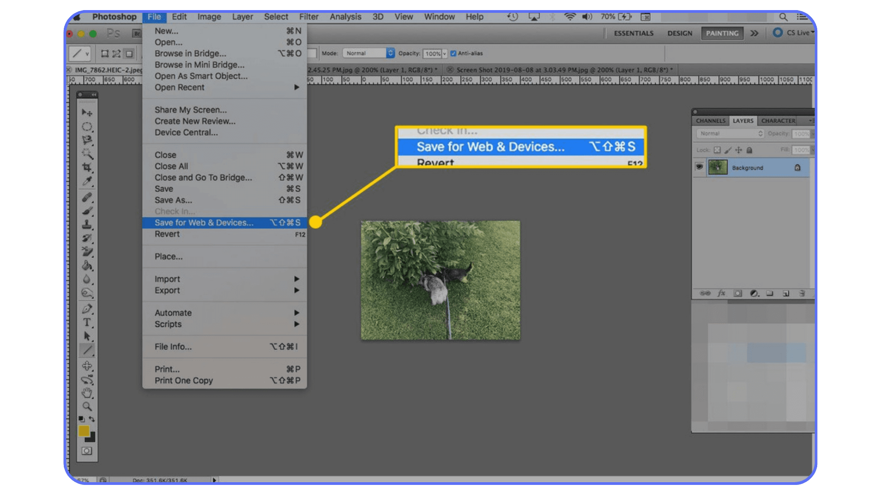Viewport: 881px width, 495px height.
Task: Select the Elliptical Marquee tool
Action: click(x=87, y=126)
